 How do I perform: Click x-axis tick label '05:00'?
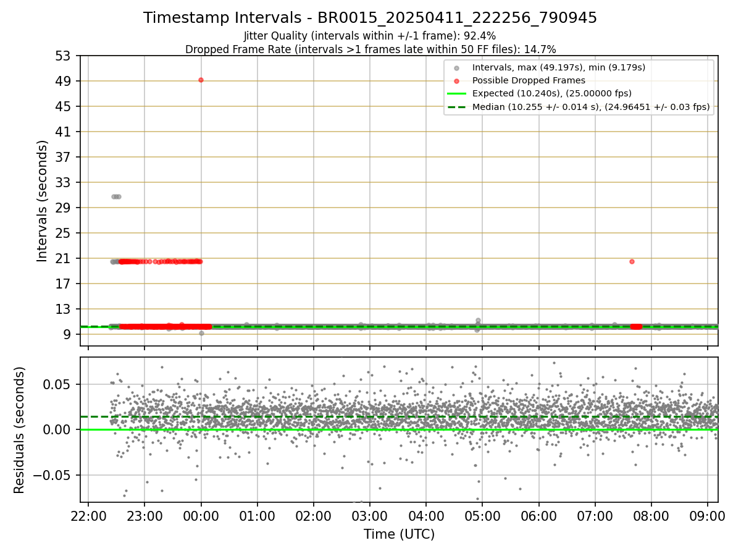point(482,515)
